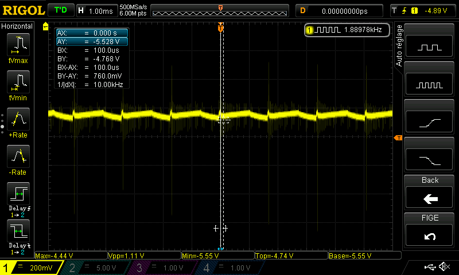Select the tVmax measurement icon
The height and width of the screenshot is (275, 459).
18,46
